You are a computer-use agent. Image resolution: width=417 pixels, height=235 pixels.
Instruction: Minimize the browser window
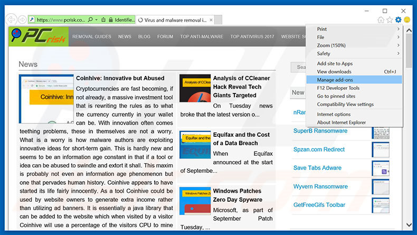click(367, 11)
